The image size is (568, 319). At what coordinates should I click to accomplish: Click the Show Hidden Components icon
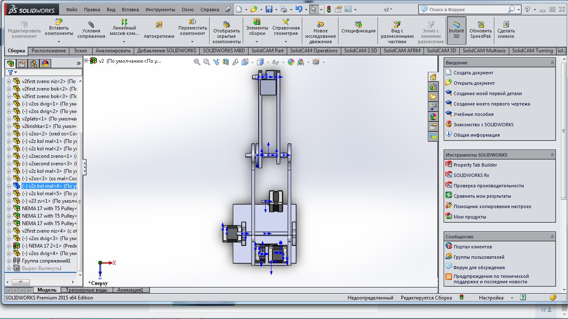pos(227,25)
